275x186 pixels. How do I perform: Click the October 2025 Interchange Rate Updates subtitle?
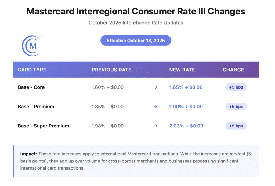(x=136, y=23)
